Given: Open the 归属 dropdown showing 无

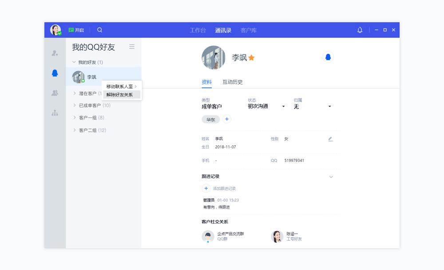Looking at the screenshot, I should coord(329,106).
